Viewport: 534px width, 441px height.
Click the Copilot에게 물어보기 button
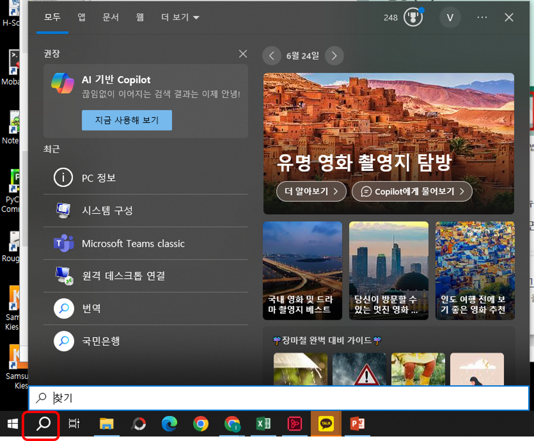point(412,191)
